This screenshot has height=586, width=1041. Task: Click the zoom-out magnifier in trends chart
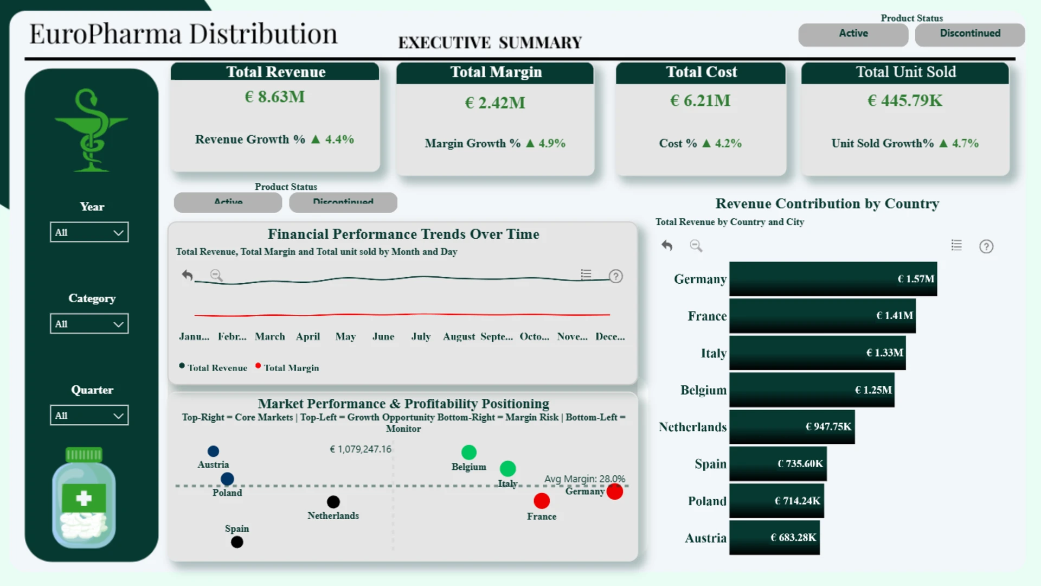pos(216,276)
